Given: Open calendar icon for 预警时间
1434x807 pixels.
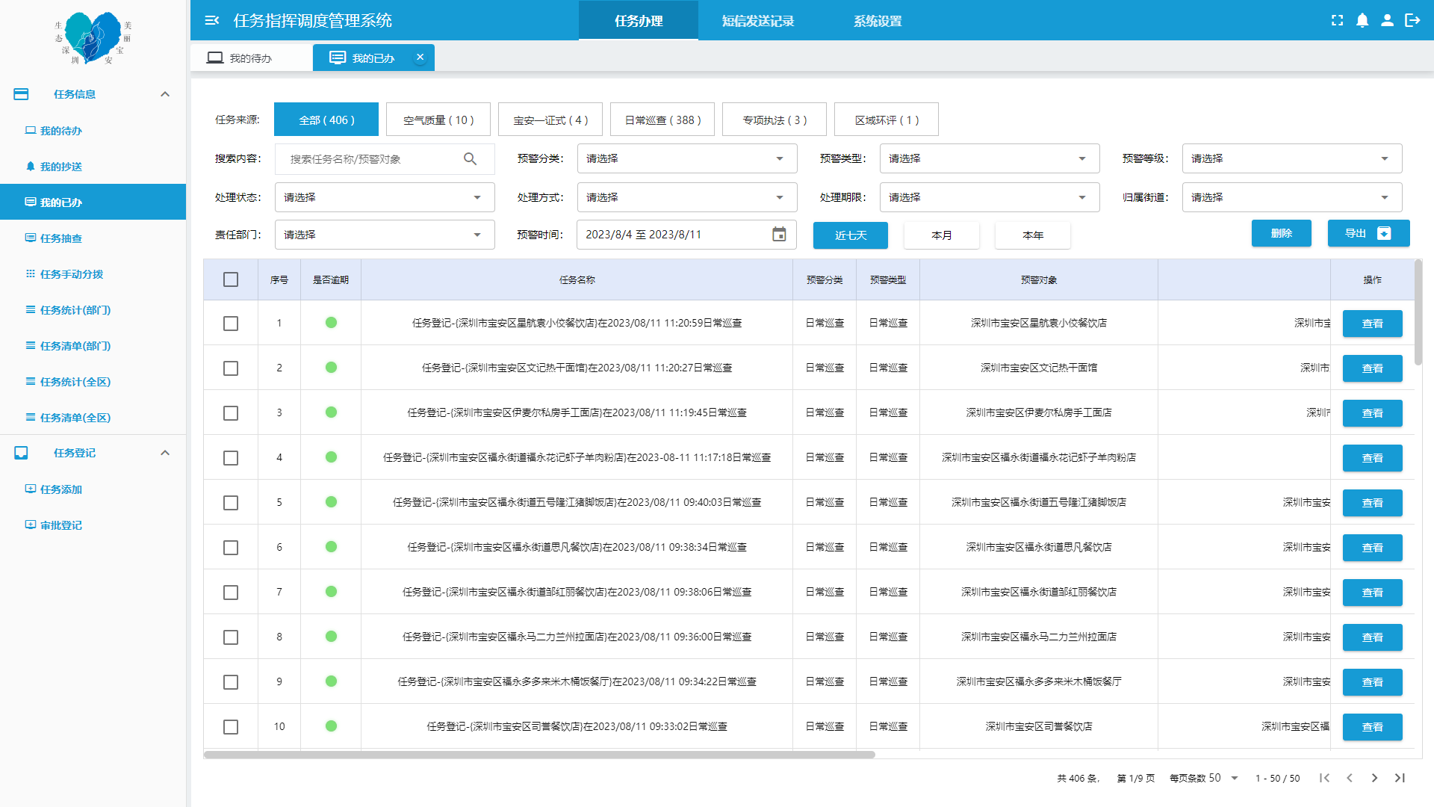Looking at the screenshot, I should pyautogui.click(x=779, y=235).
